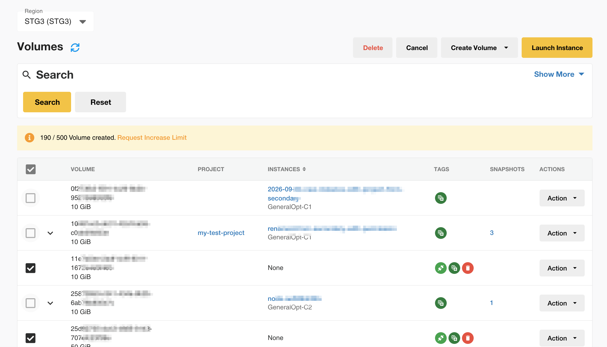Check the my-test-project volume row checkbox
607x347 pixels.
[x=31, y=233]
